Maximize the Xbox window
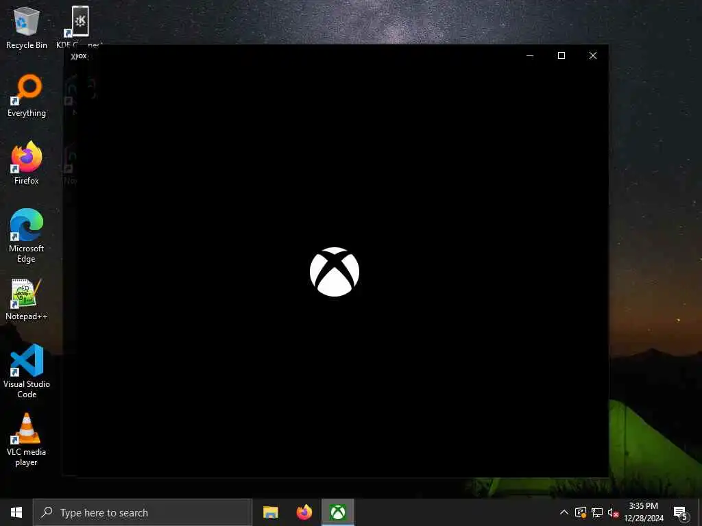Screen dimensions: 702x526 [561, 55]
